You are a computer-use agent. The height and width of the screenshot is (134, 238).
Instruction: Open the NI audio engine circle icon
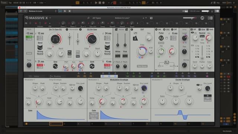point(202,18)
